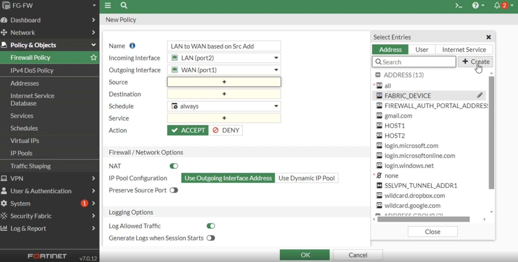Screen dimensions: 518x262
Task: Click the Log & Report chart icon
Action: (x=4, y=228)
